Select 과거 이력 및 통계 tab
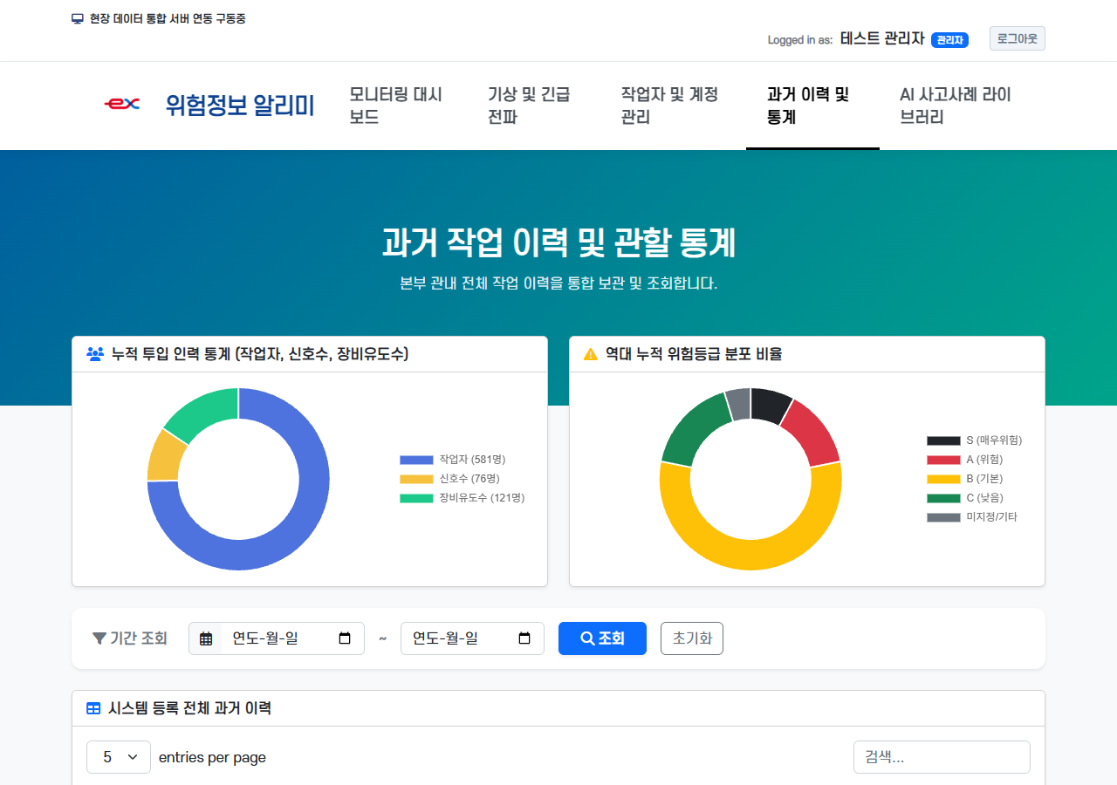This screenshot has height=785, width=1117. point(812,106)
